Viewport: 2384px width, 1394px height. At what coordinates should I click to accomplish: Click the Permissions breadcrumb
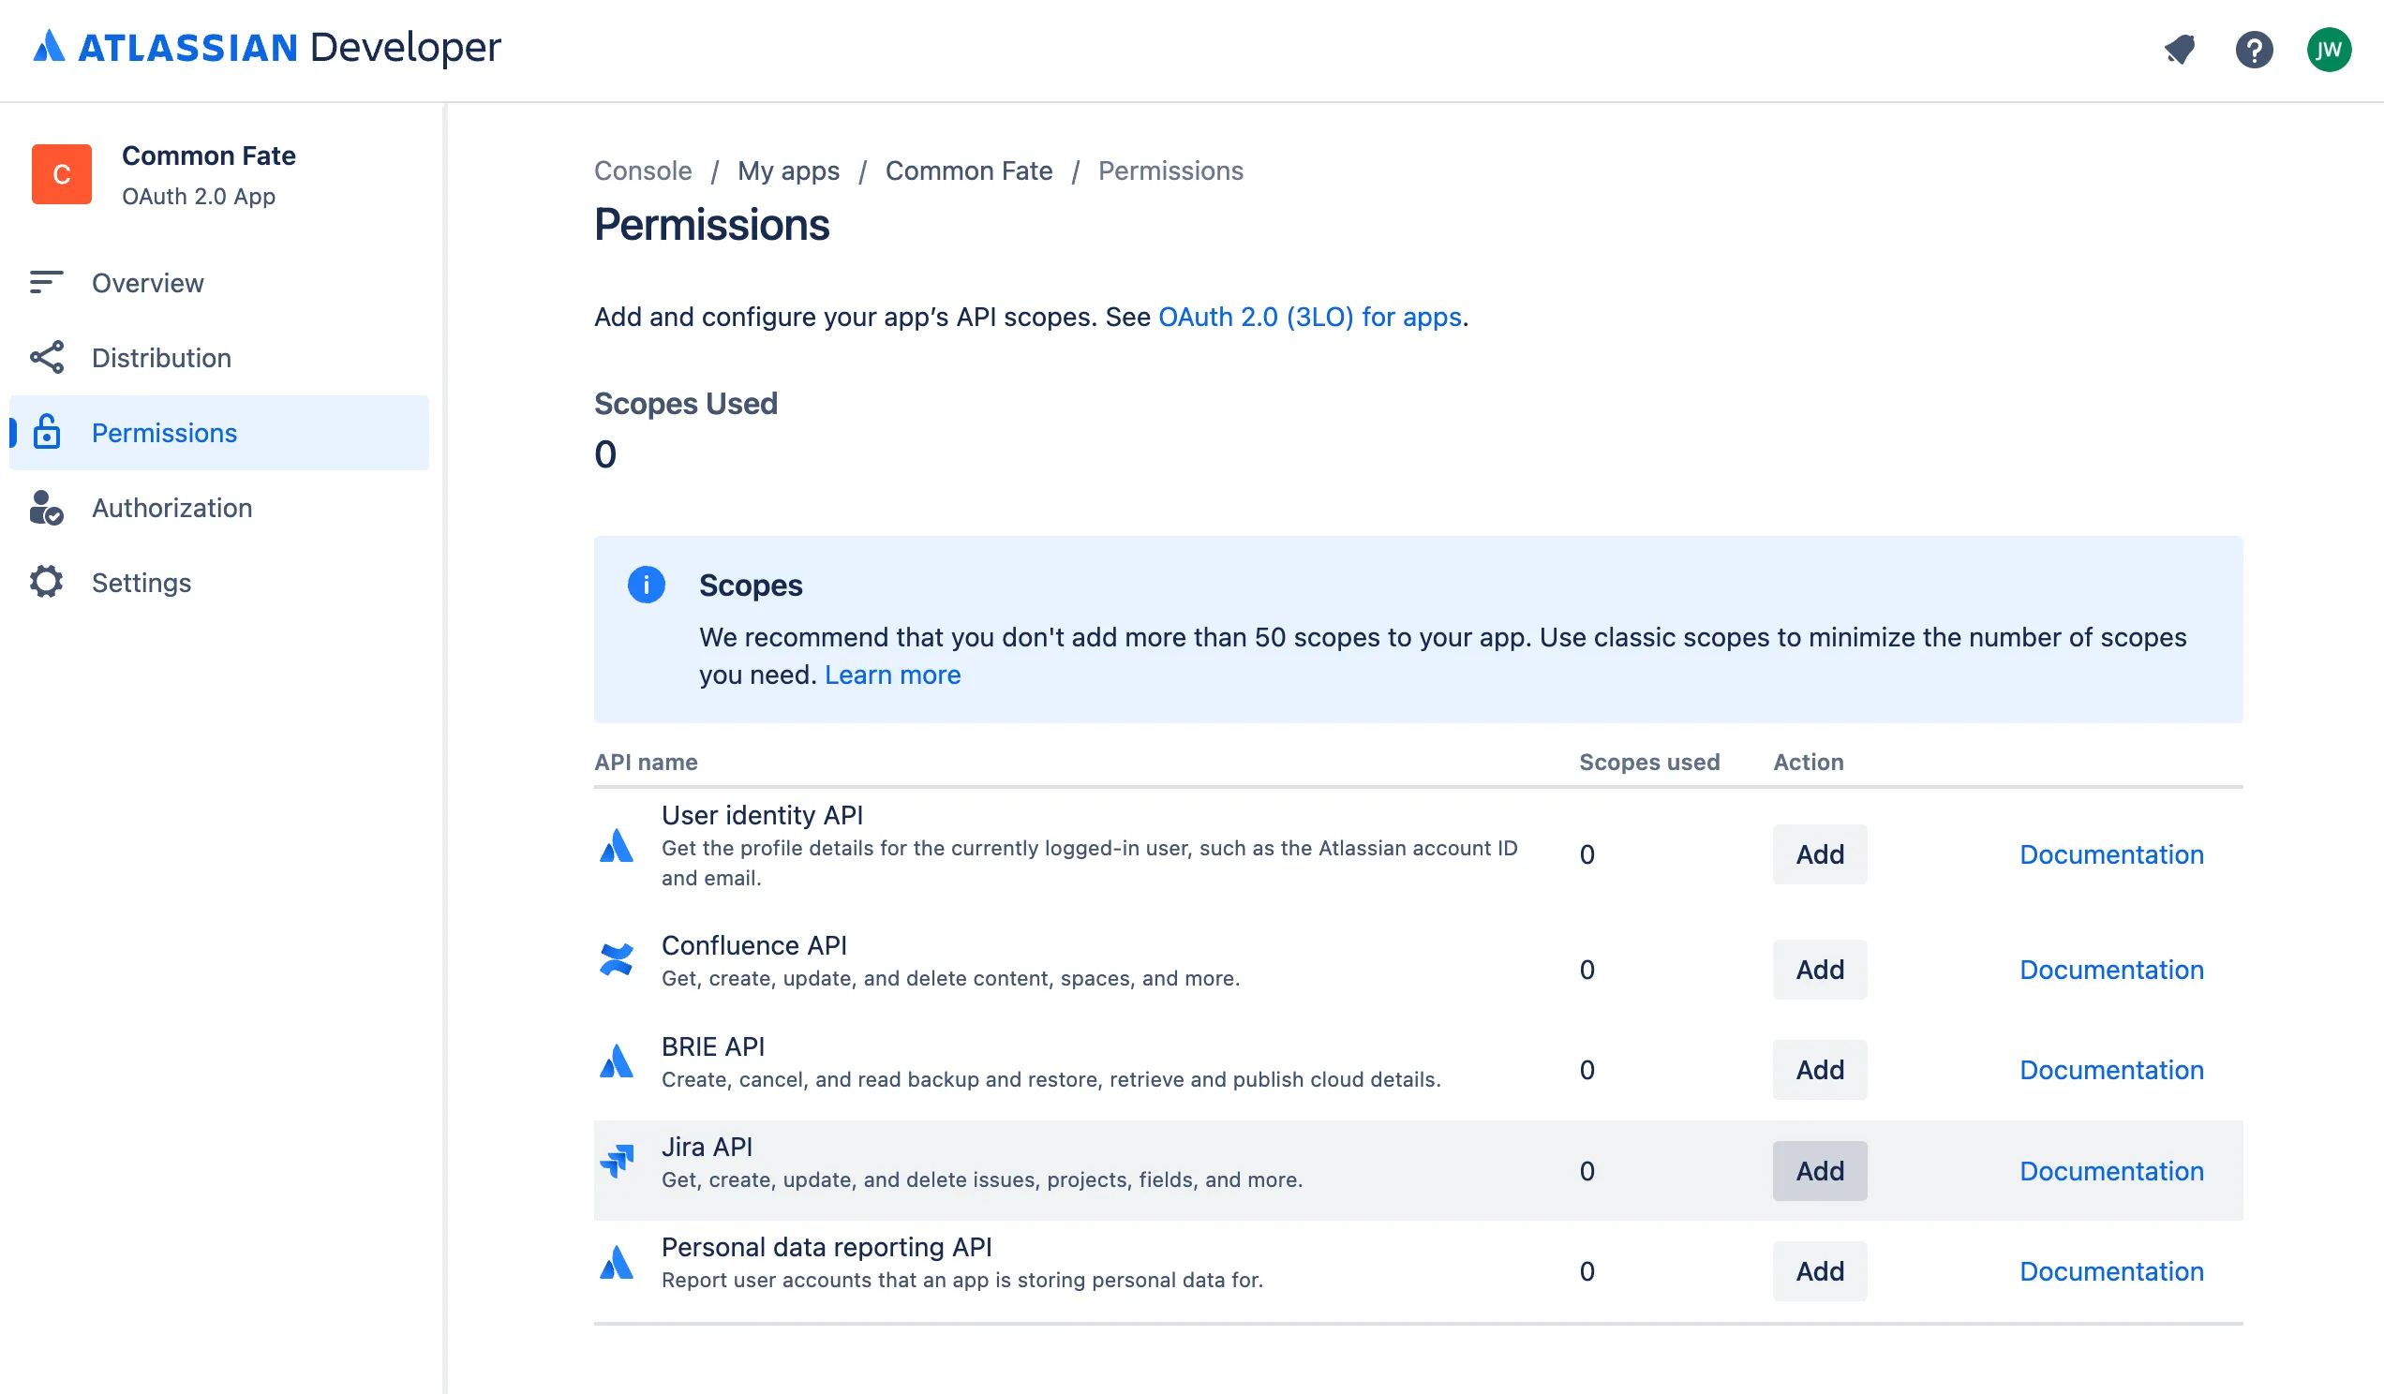pyautogui.click(x=1170, y=171)
